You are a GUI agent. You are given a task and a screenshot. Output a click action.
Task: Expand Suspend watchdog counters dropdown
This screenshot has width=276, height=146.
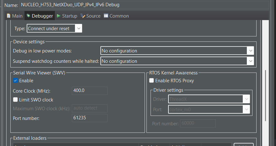tap(177, 61)
